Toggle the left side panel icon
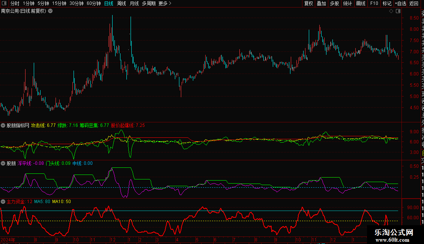 point(4,3)
